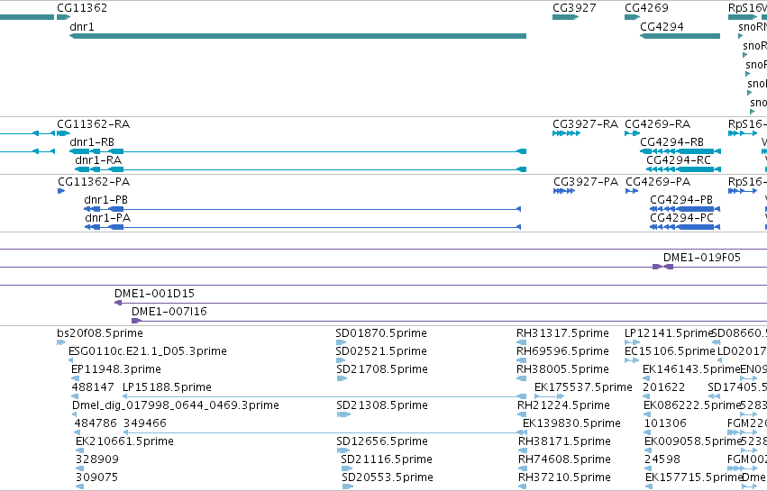
Task: Select the RH69596.5prime EST label
Action: click(562, 351)
